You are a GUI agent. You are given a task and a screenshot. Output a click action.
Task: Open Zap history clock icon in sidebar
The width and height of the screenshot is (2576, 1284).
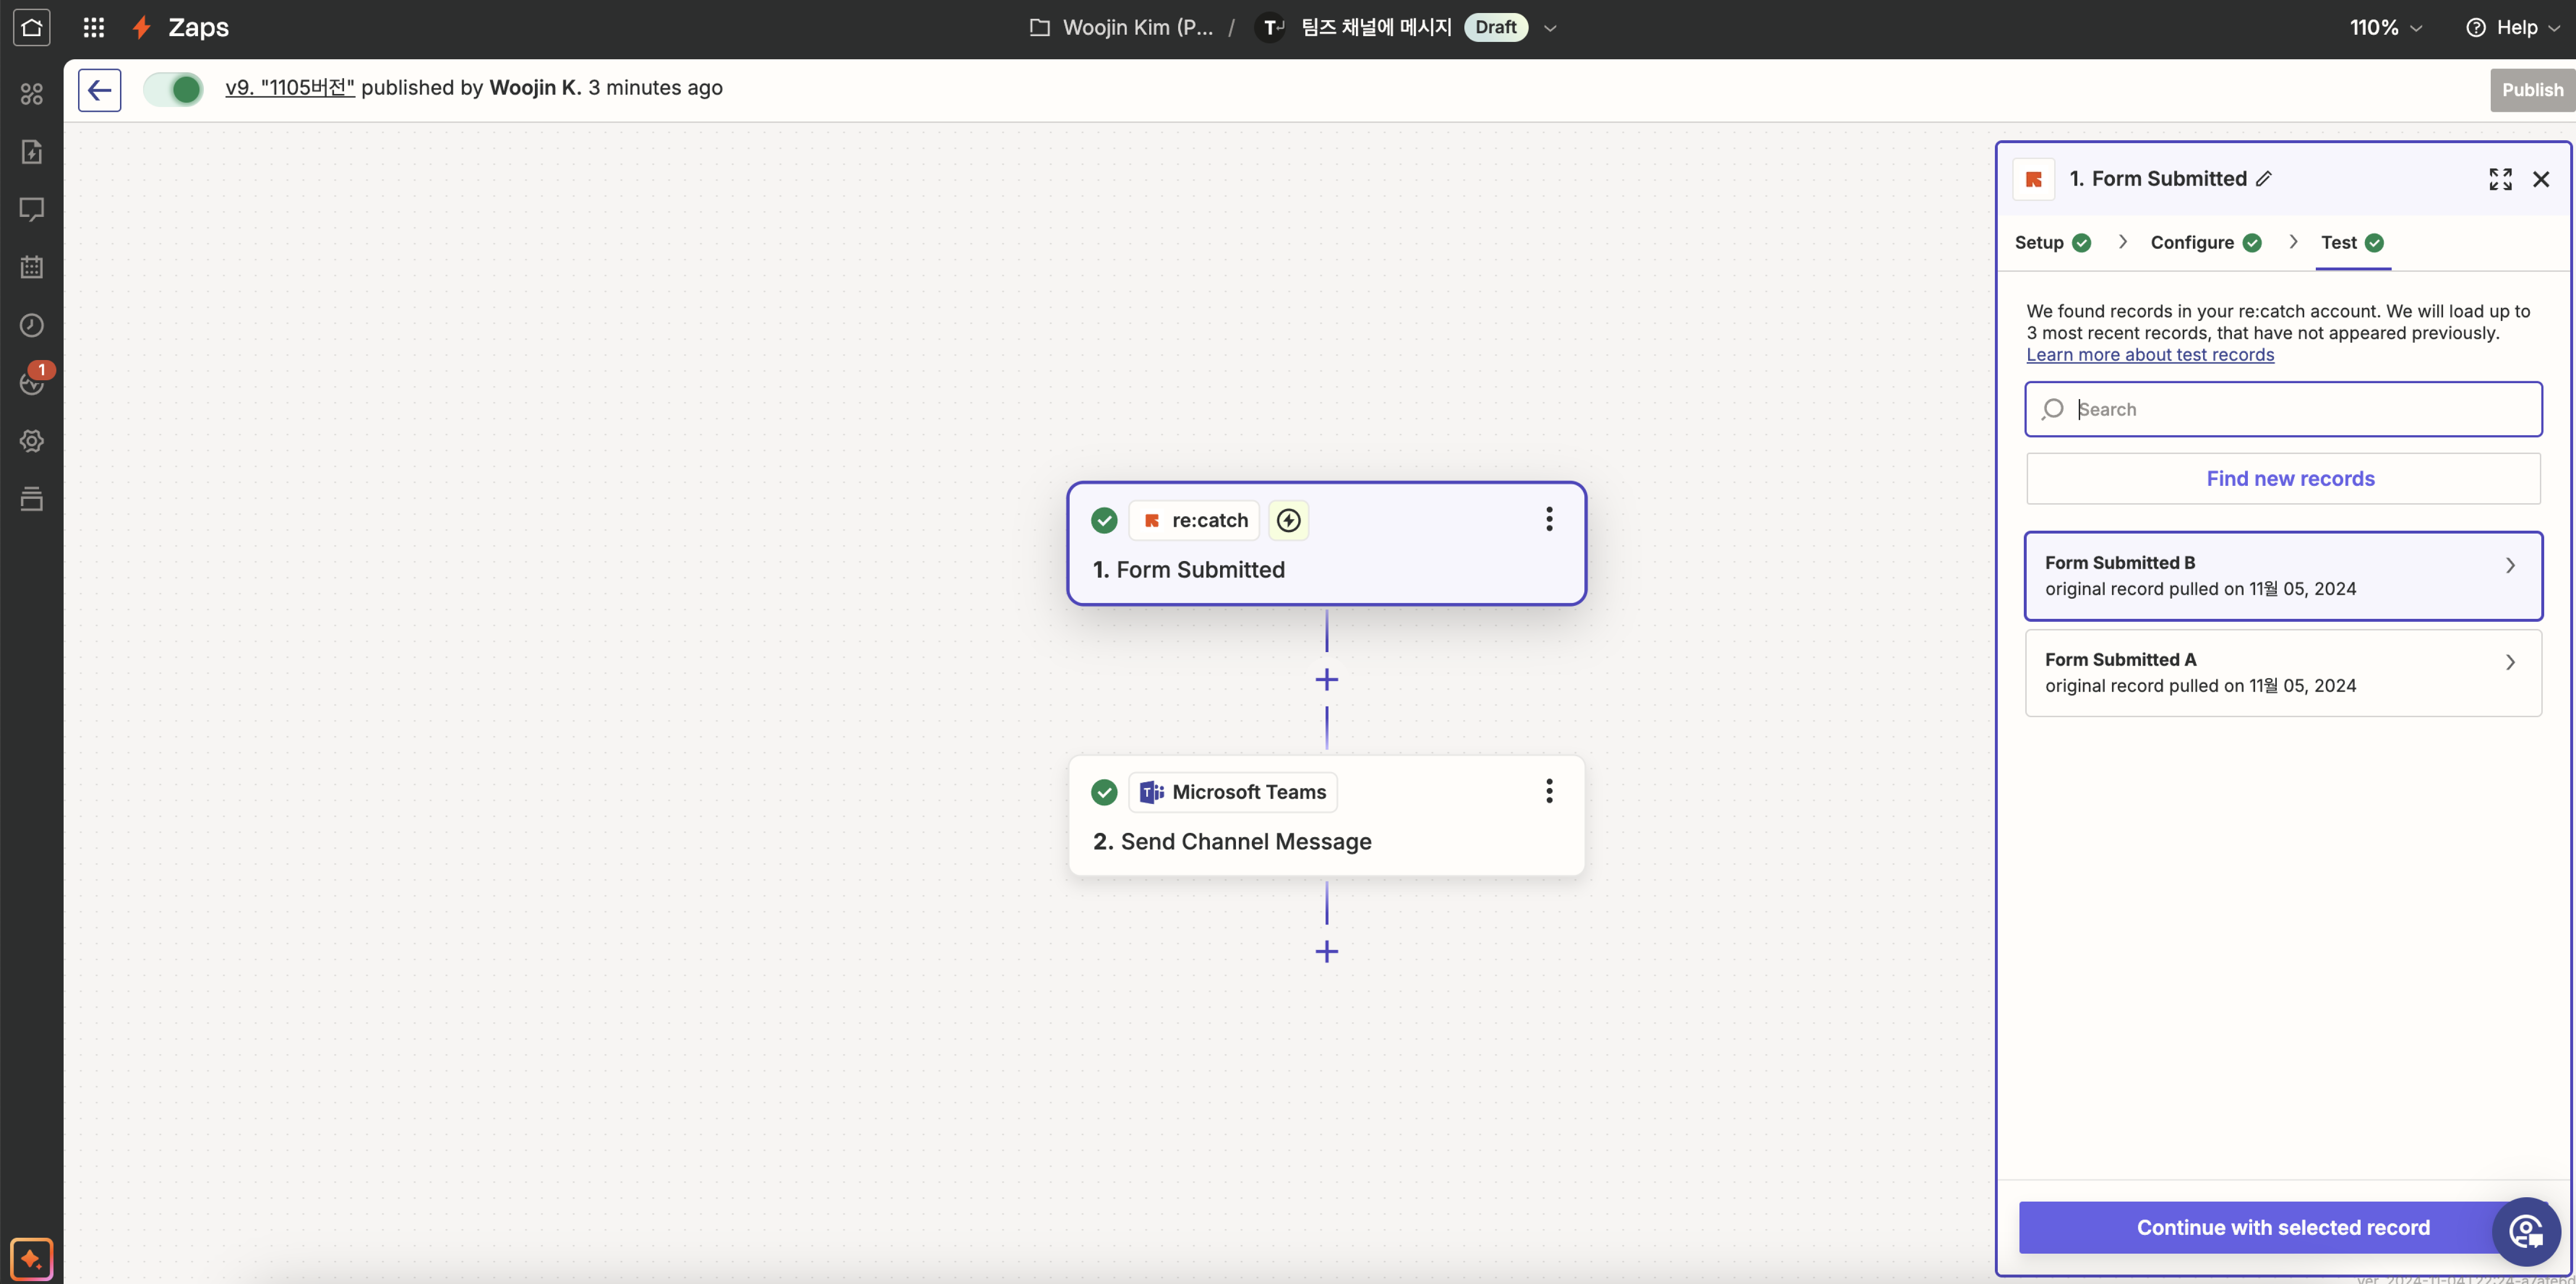(x=31, y=325)
